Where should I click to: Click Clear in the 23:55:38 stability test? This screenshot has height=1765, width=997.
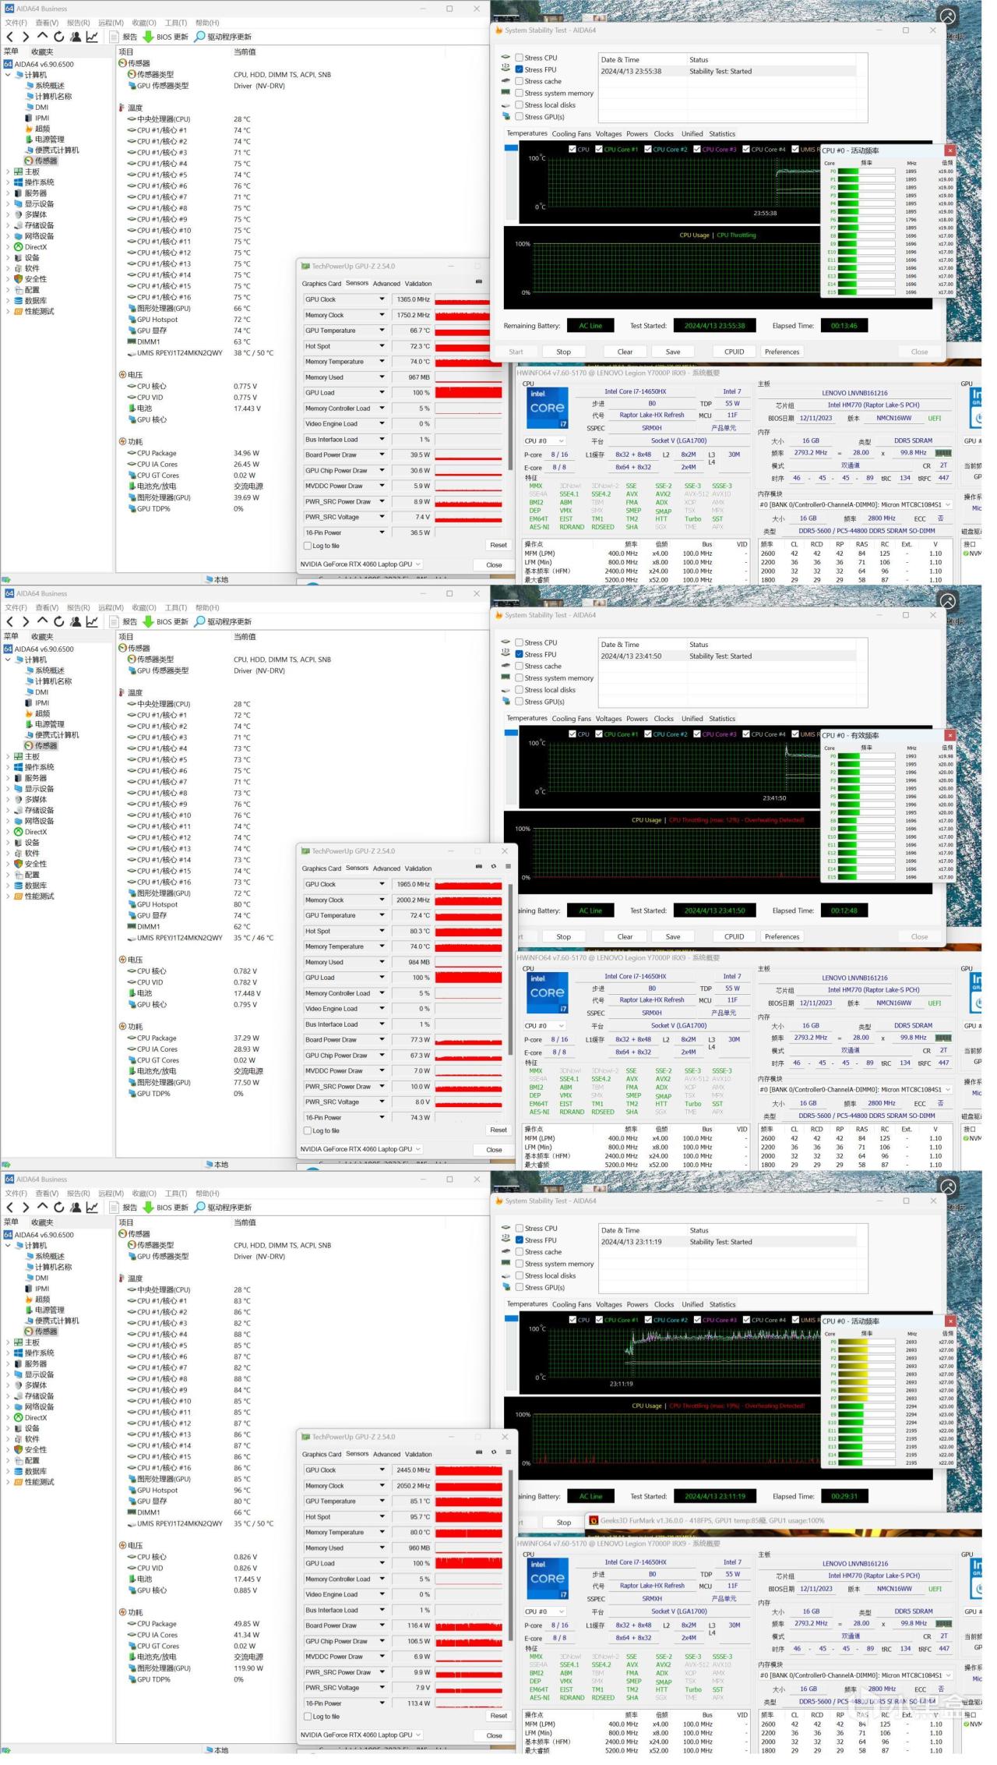(x=625, y=352)
